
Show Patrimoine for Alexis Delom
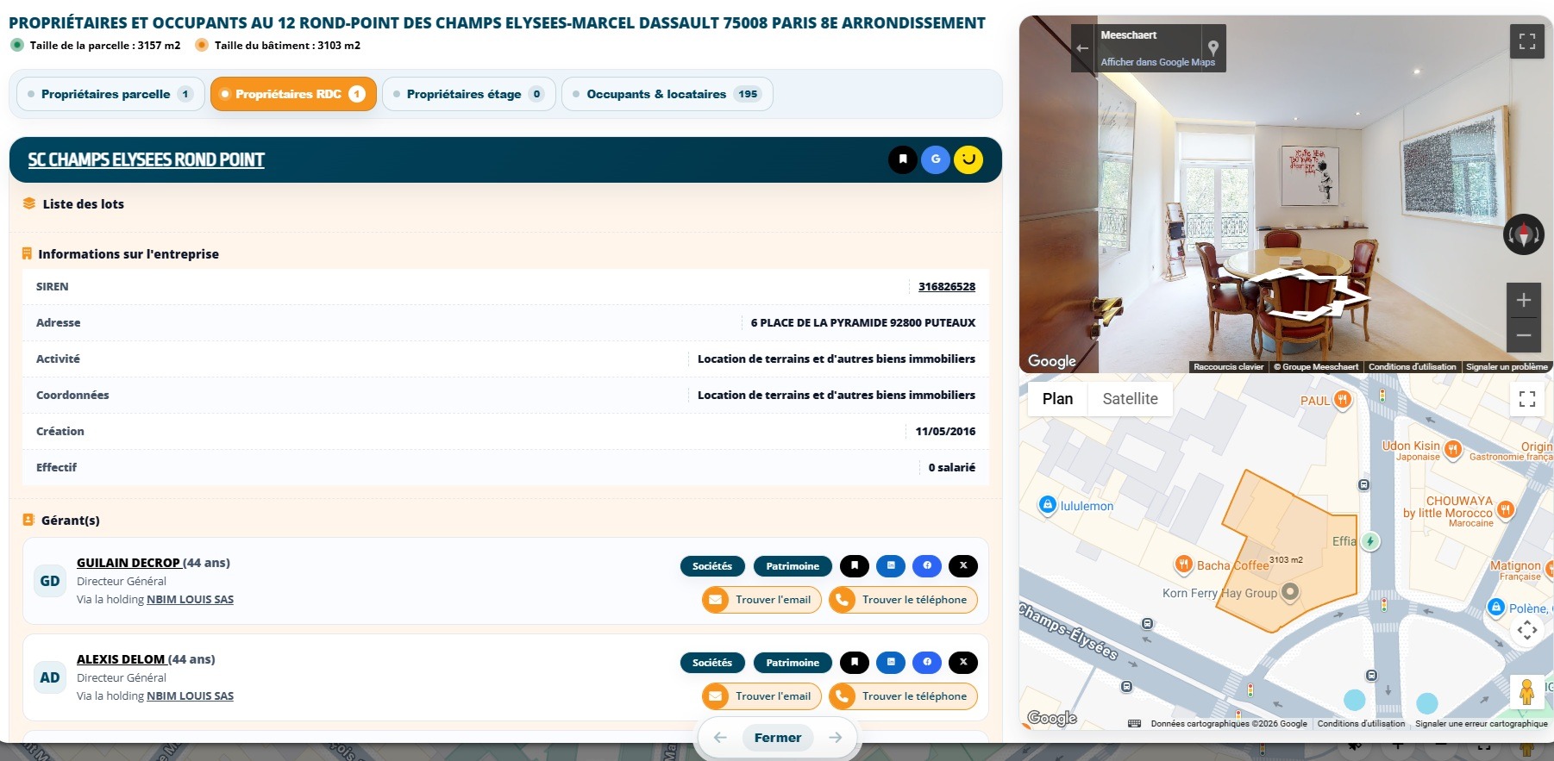pyautogui.click(x=793, y=663)
